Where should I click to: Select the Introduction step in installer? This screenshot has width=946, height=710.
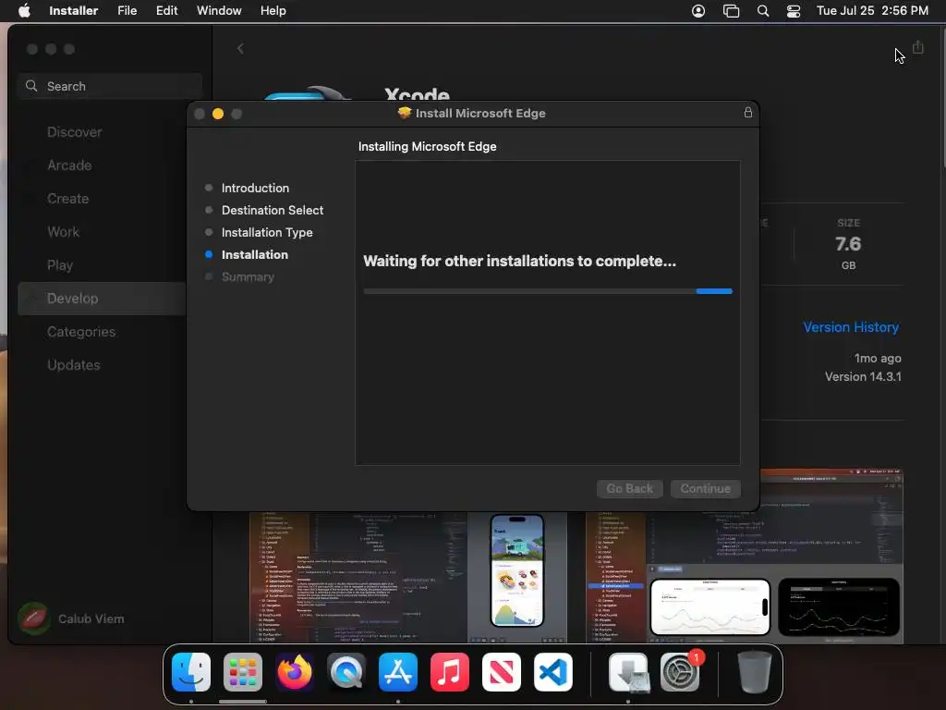click(255, 188)
